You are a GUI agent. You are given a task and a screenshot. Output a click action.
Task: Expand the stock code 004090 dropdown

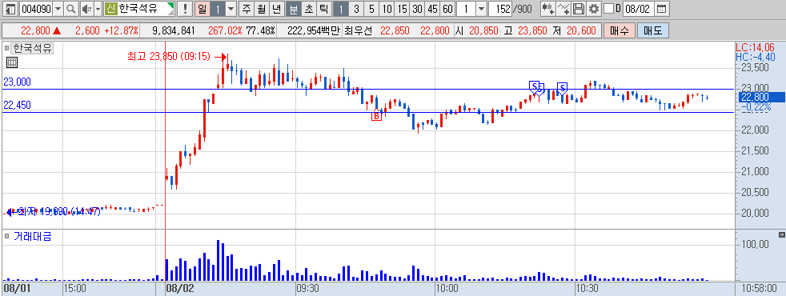[58, 9]
